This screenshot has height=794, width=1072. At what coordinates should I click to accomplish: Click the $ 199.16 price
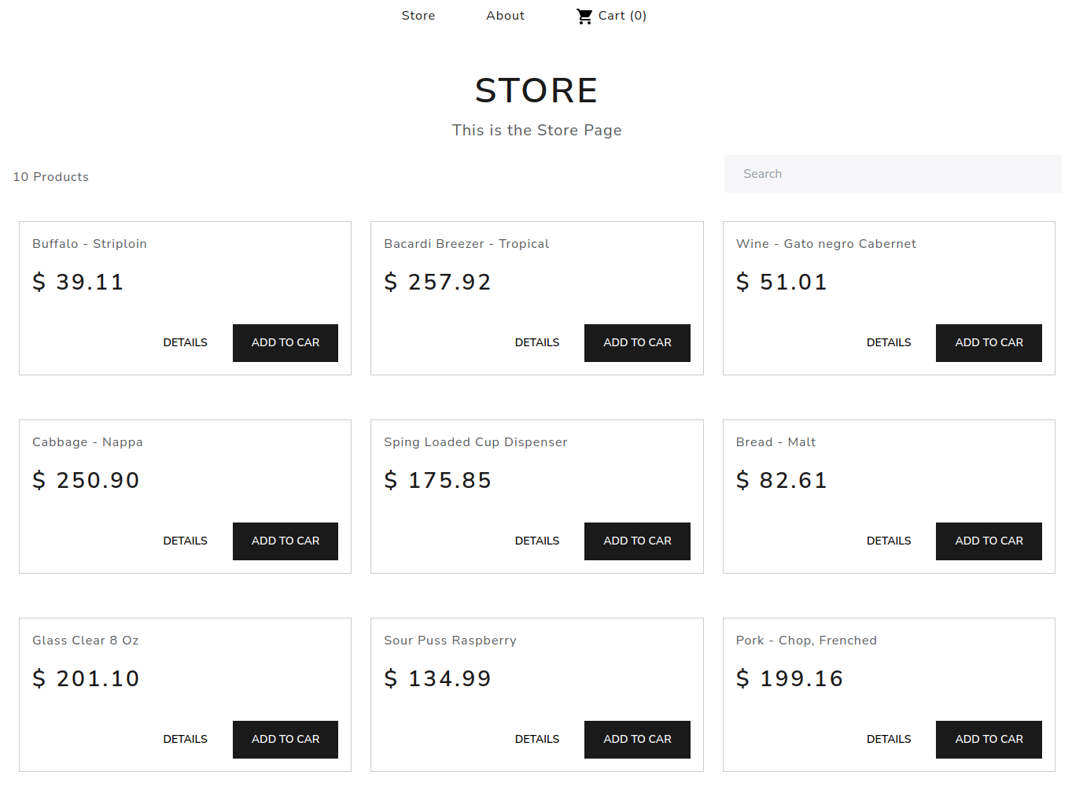[789, 678]
